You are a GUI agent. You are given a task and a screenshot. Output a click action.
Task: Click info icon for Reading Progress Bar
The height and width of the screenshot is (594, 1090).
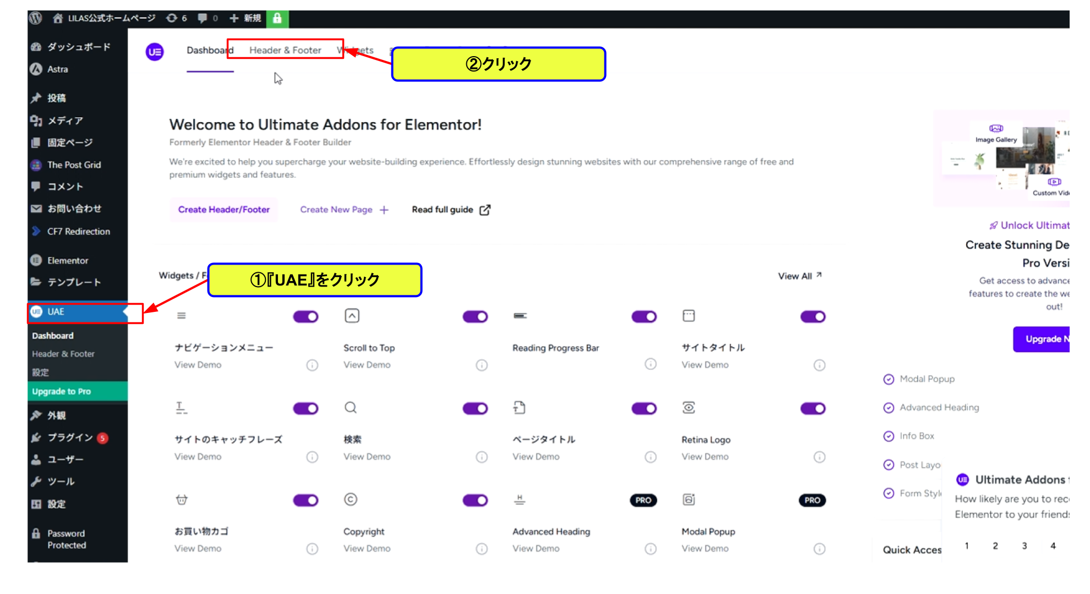coord(651,364)
